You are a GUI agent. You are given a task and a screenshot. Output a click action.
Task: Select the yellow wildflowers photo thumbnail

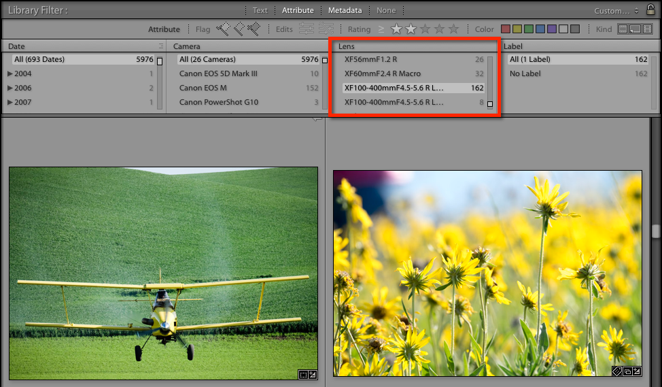(x=487, y=273)
